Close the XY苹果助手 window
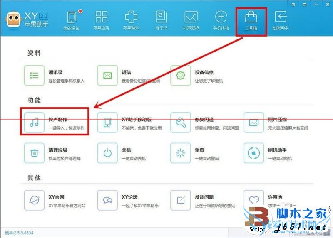 pyautogui.click(x=328, y=5)
